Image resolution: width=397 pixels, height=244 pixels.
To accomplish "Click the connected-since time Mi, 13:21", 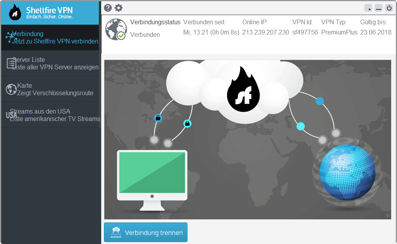I will tap(211, 33).
